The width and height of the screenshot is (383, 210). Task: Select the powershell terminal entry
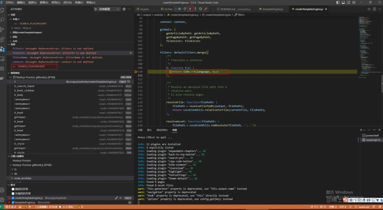372,136
